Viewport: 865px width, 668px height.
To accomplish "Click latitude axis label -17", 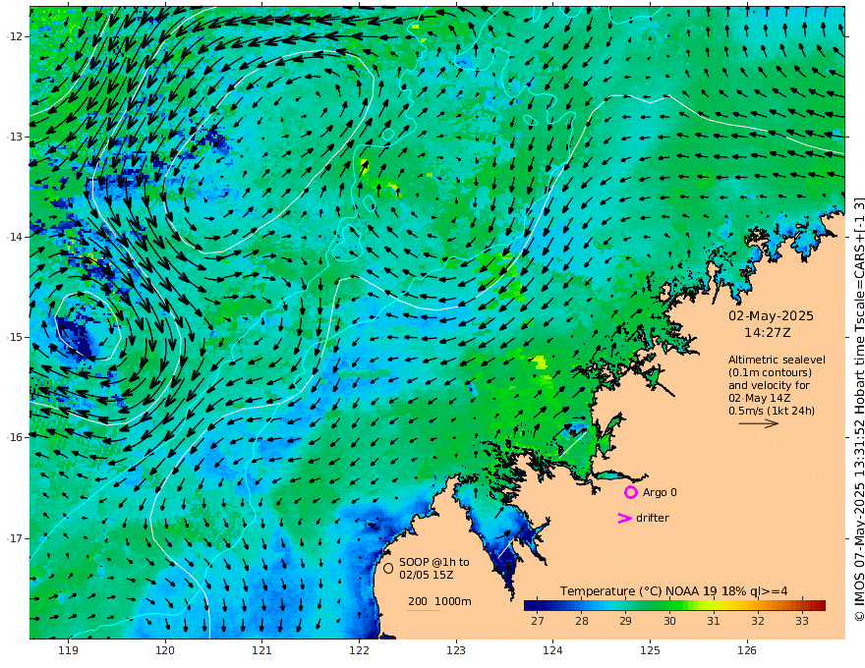I will [15, 538].
